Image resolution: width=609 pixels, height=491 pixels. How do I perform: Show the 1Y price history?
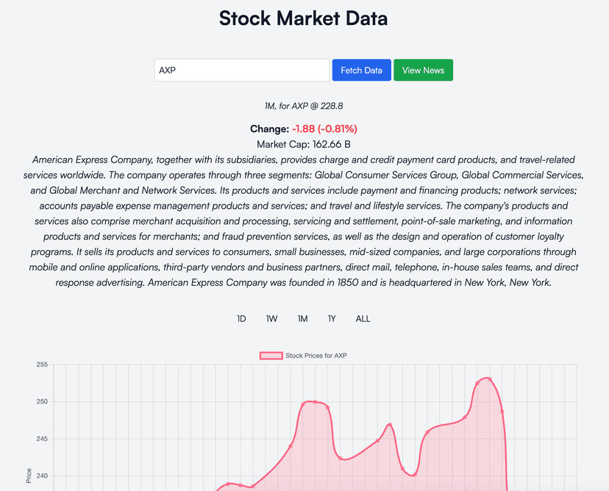(x=332, y=319)
